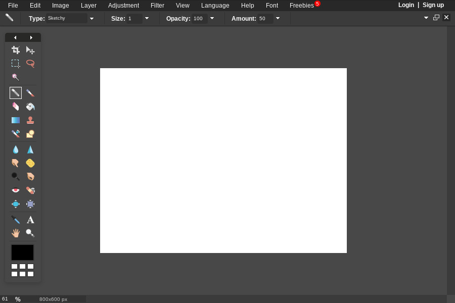Select the Gradient tool
This screenshot has height=303, width=455.
click(16, 120)
